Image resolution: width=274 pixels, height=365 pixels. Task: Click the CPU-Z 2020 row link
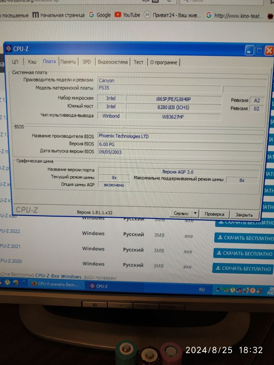pos(11,261)
